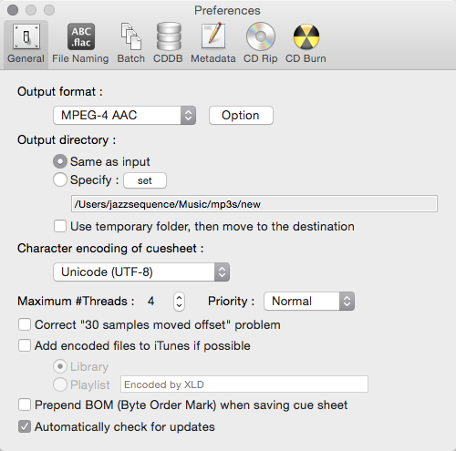Open the CD Burn icon
The image size is (456, 451).
tap(306, 36)
